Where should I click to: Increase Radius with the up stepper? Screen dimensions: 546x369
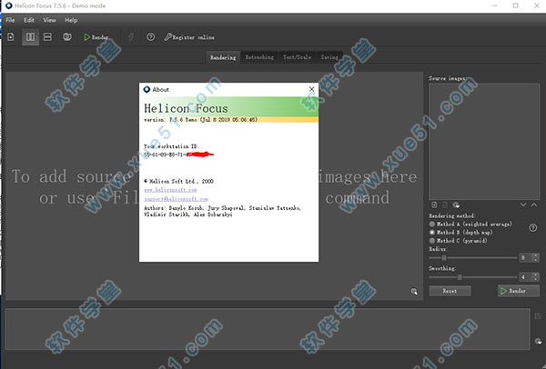click(x=536, y=255)
